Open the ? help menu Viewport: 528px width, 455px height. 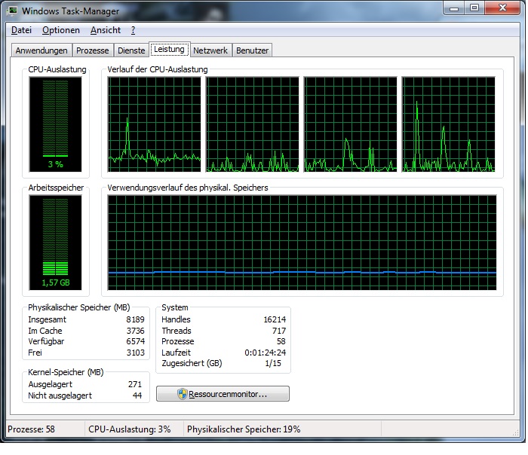coord(133,30)
